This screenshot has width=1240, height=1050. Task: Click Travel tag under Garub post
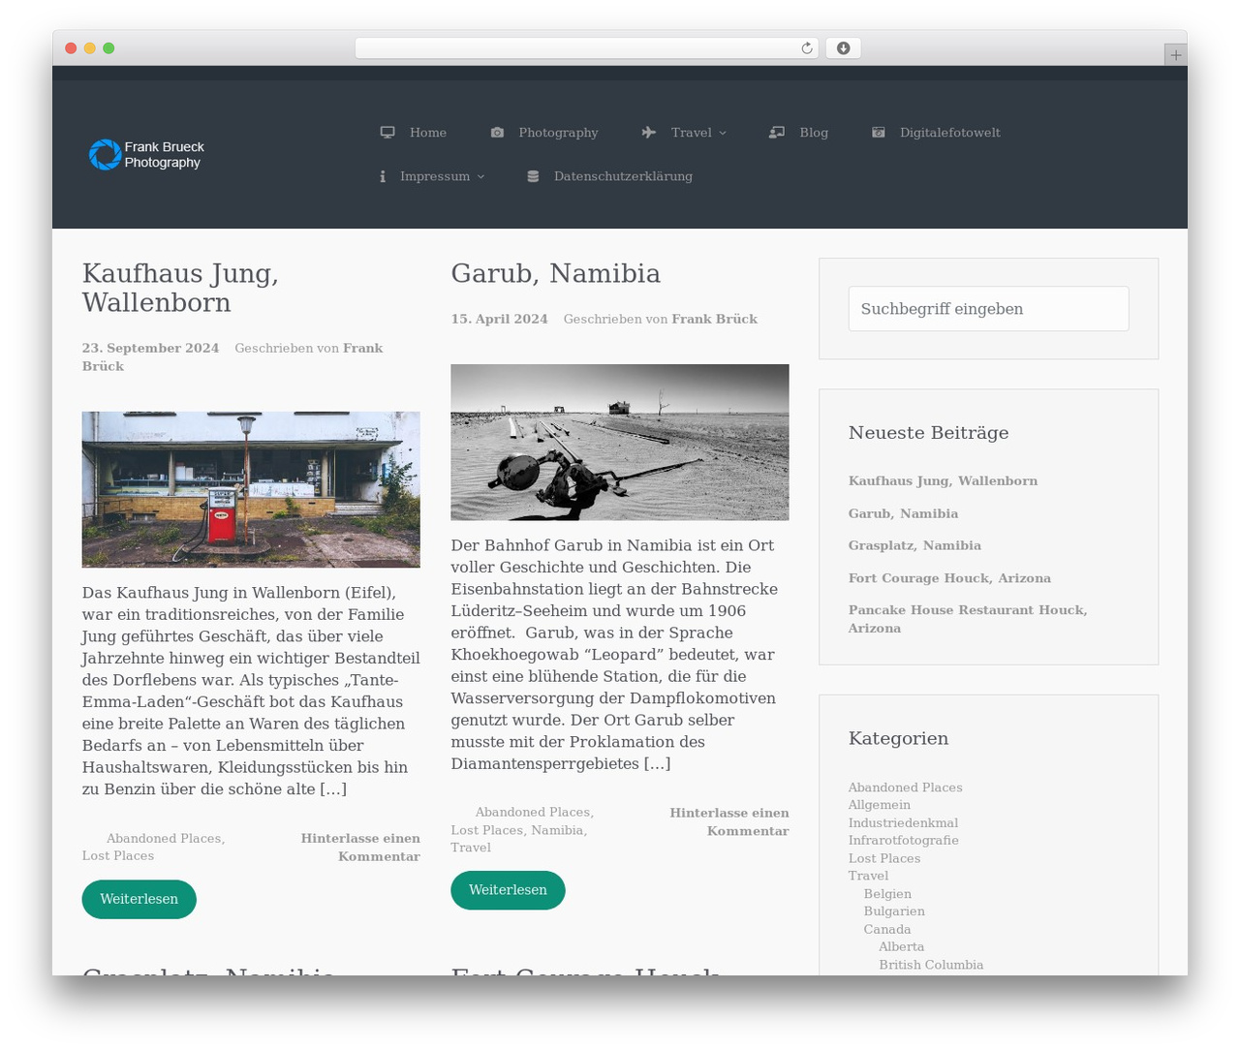[471, 848]
